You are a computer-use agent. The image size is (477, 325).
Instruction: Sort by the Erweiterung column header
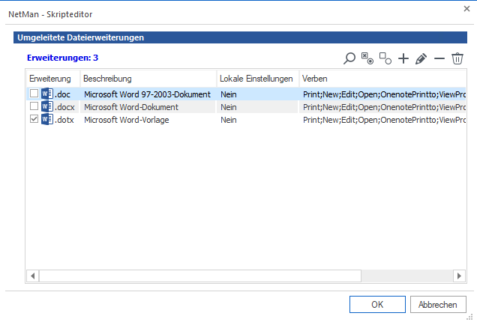point(50,79)
